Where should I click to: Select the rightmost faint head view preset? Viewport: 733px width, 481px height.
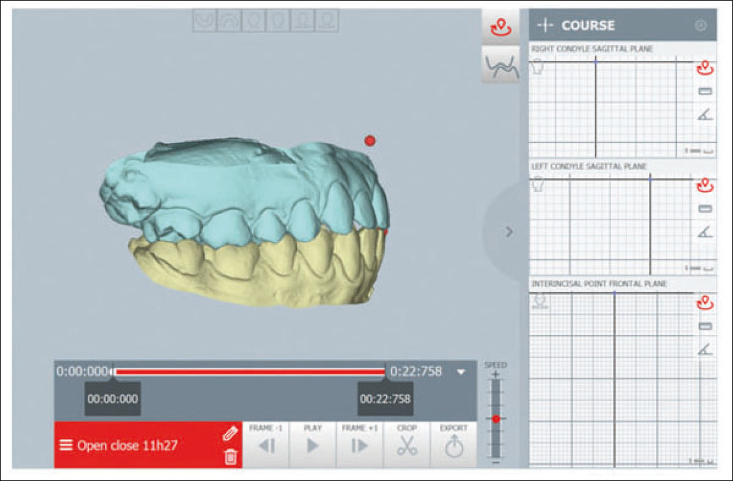pos(327,20)
